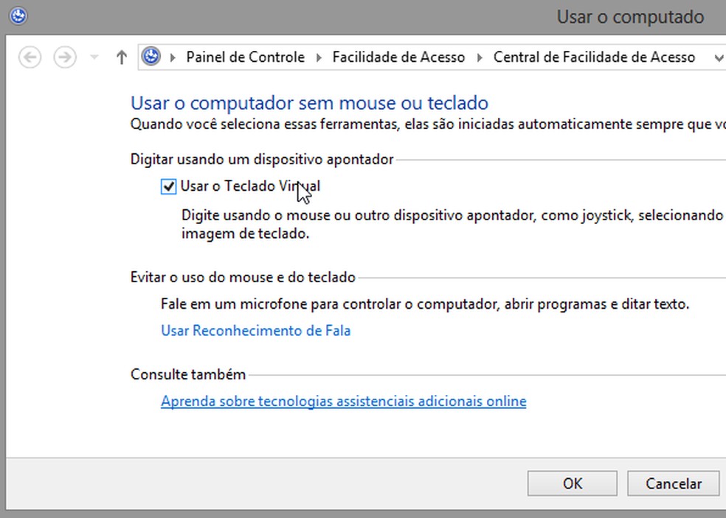
Task: Click the navigation history arrow icon
Action: [x=92, y=57]
